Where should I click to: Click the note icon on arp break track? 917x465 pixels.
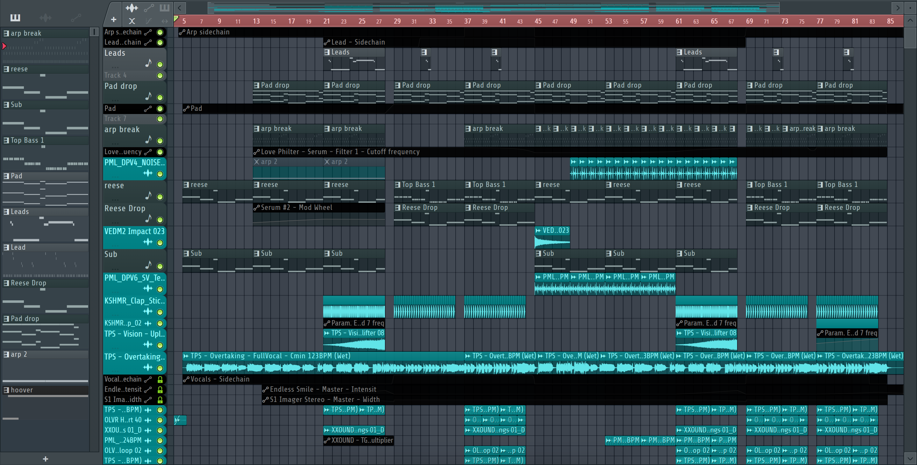pos(148,139)
